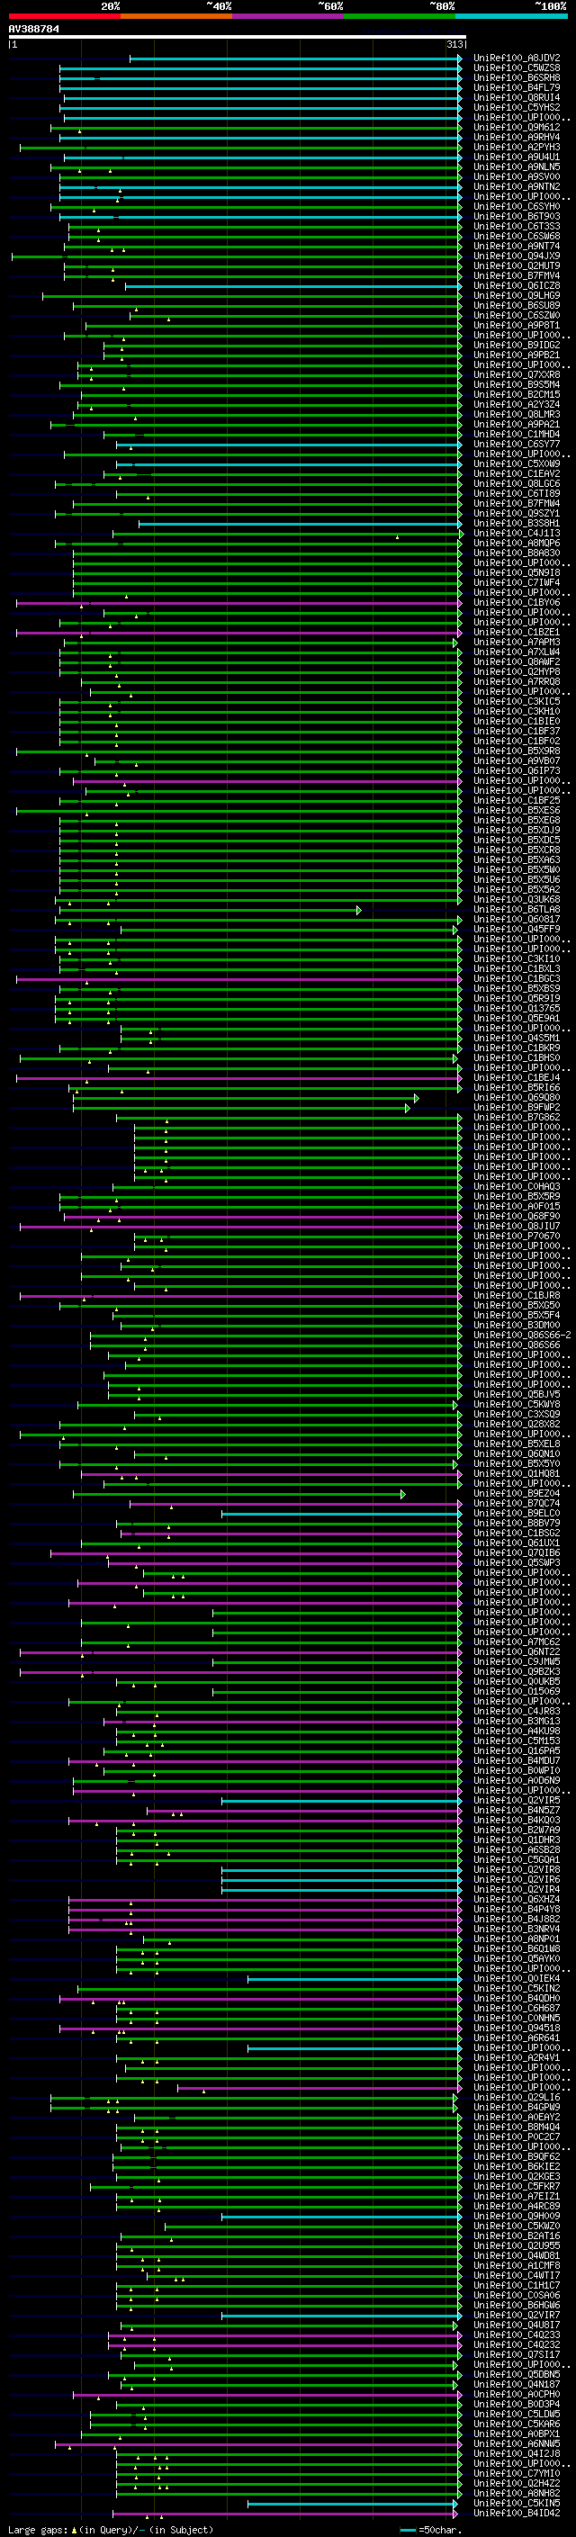Click the UniRef100_A9U4U1 label

[x=517, y=157]
